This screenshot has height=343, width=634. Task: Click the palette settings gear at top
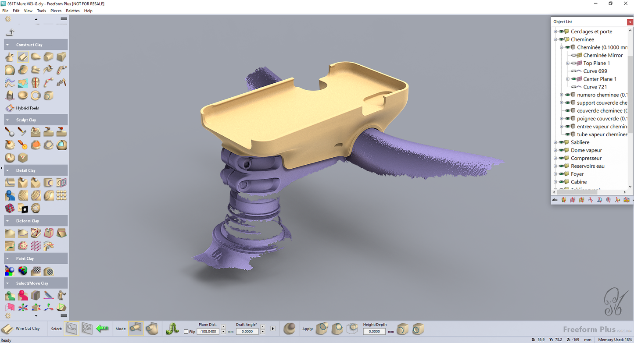click(x=8, y=19)
